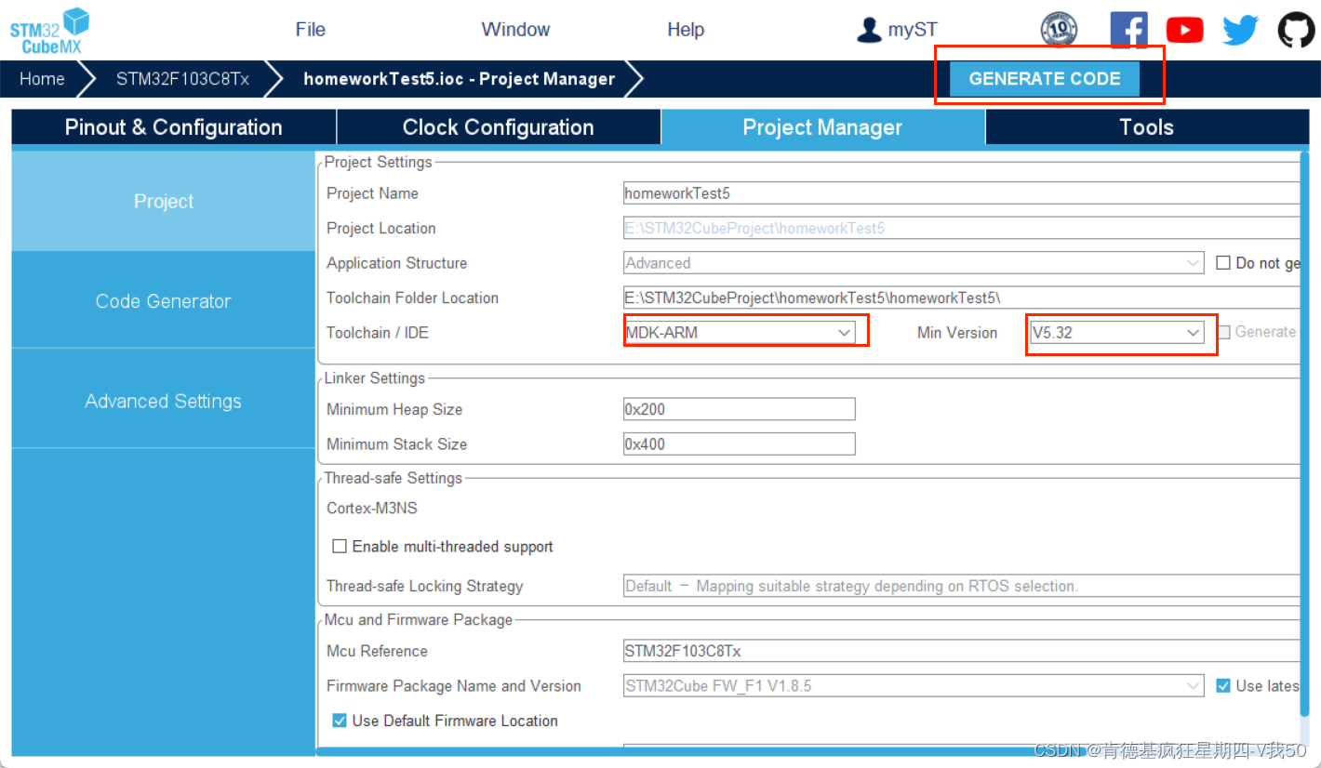The image size is (1321, 768).
Task: Click homeworkTest5.ioc - Project Manager breadcrumb
Action: tap(460, 79)
